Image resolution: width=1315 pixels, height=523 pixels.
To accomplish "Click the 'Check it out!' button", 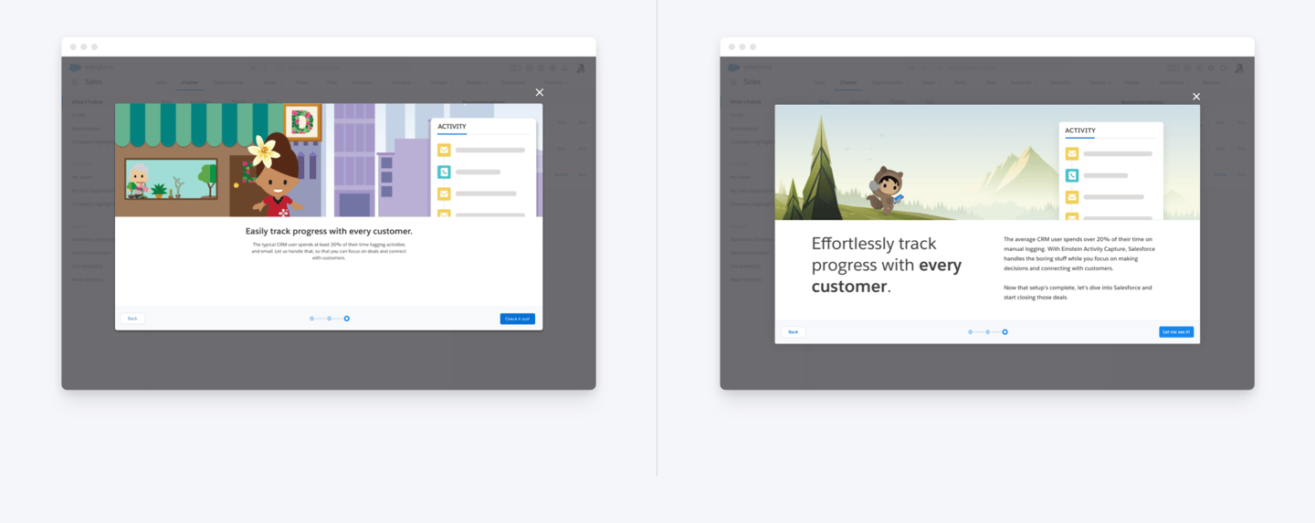I will coord(518,319).
